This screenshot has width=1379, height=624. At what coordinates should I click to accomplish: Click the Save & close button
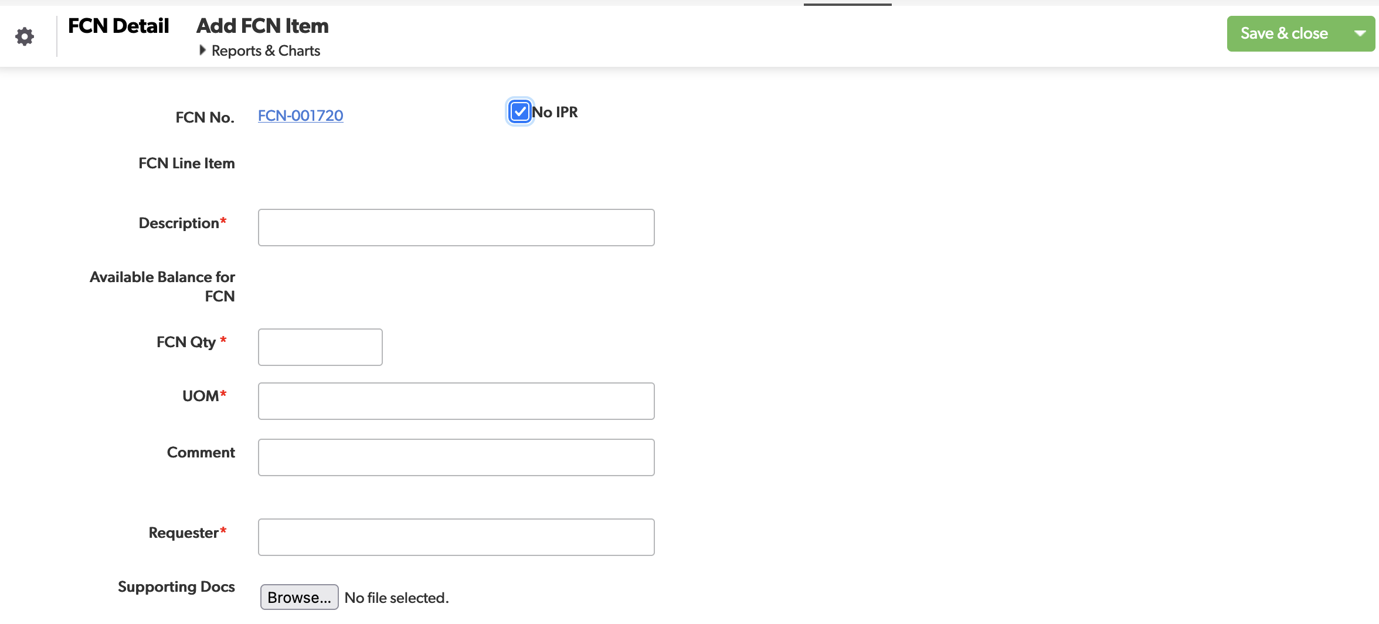[1284, 33]
